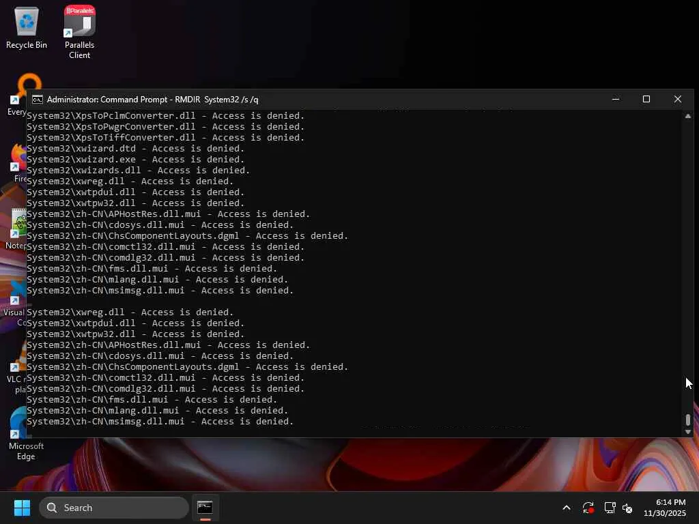699x524 pixels.
Task: Show hidden system tray icons
Action: 567,508
